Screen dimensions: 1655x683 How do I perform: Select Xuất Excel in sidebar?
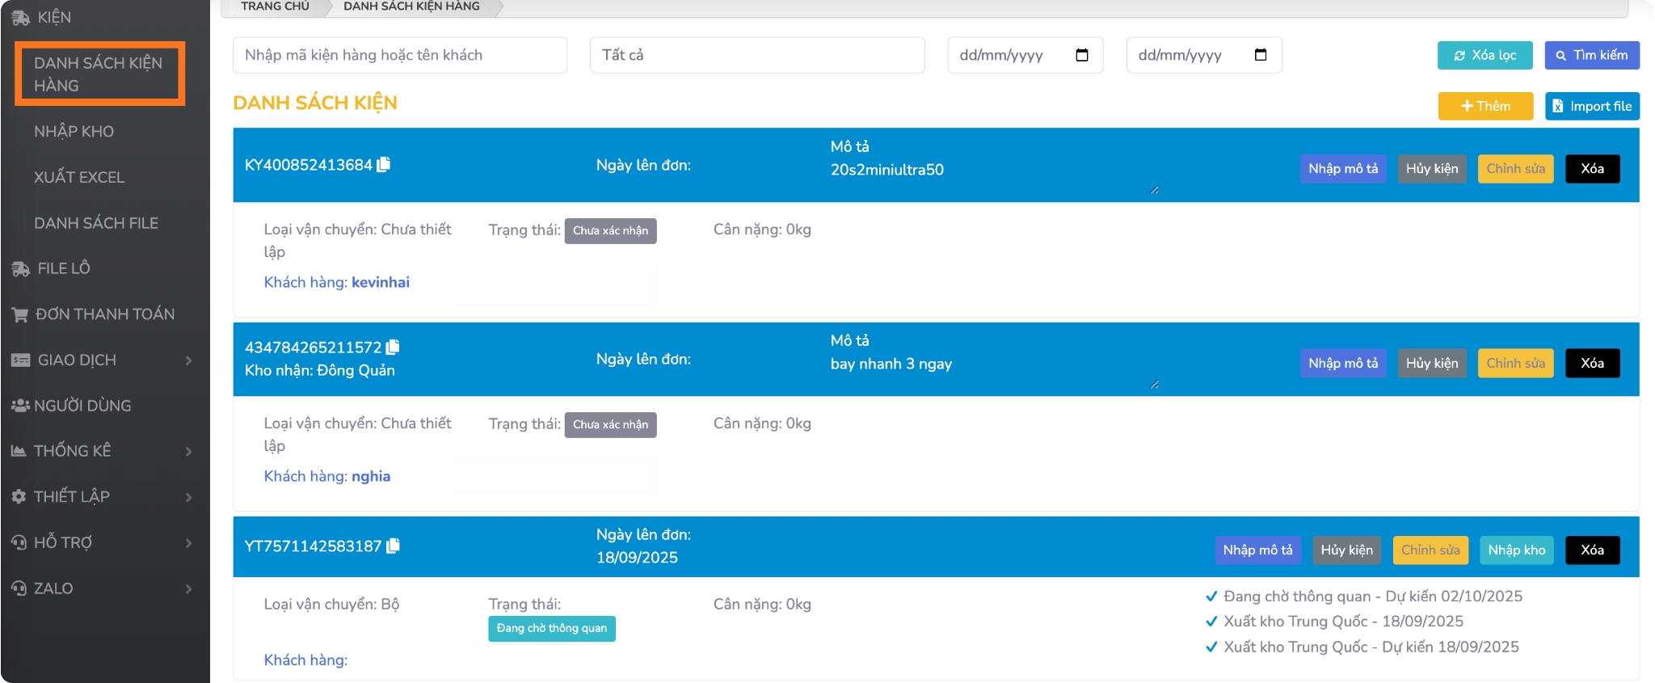[79, 177]
